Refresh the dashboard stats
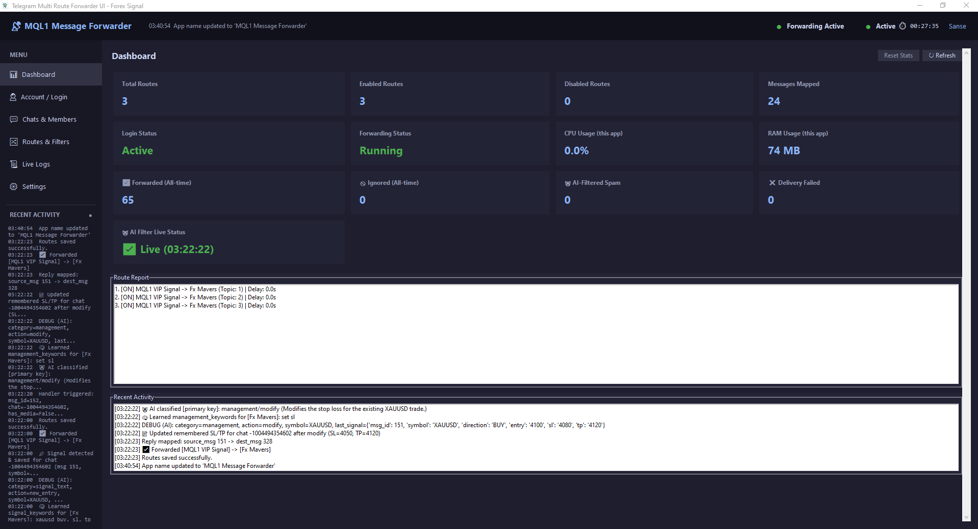Viewport: 978px width, 529px height. click(x=942, y=55)
